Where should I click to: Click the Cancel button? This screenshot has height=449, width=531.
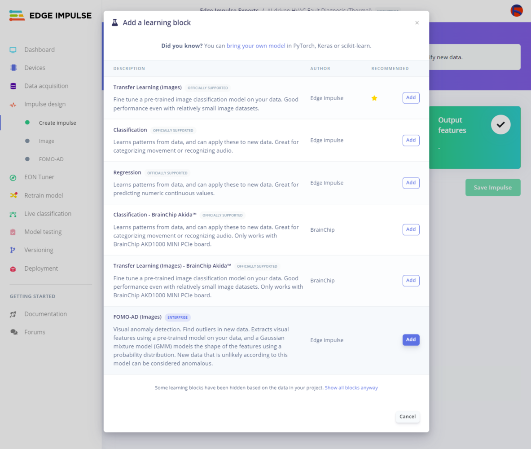point(408,417)
